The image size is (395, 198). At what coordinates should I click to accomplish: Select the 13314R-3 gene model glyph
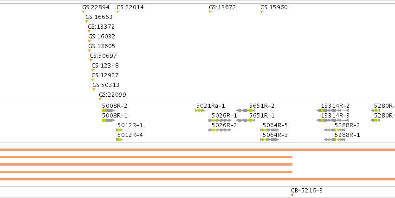(332, 120)
